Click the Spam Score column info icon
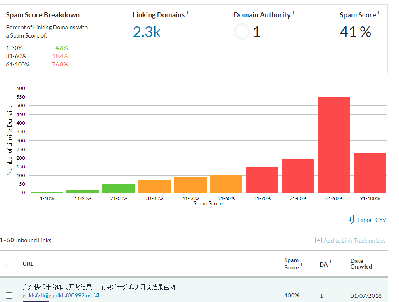The height and width of the screenshot is (302, 399). pyautogui.click(x=302, y=264)
